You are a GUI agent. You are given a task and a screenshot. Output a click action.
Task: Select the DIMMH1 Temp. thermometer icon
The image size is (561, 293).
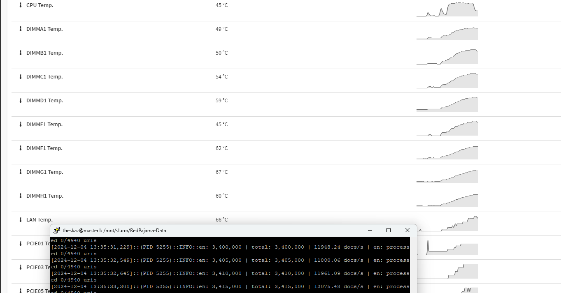[x=20, y=196]
